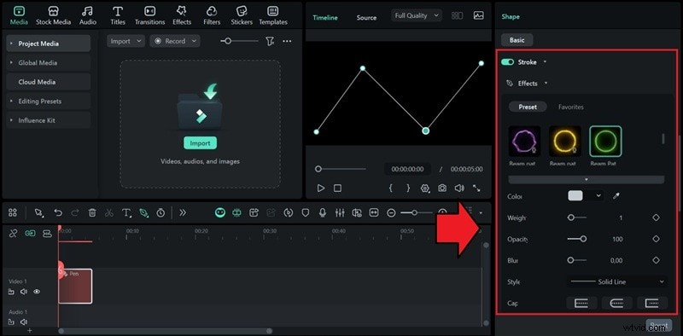Viewport: 683px width, 336px height.
Task: Select Cloud Media
Action: 49,82
